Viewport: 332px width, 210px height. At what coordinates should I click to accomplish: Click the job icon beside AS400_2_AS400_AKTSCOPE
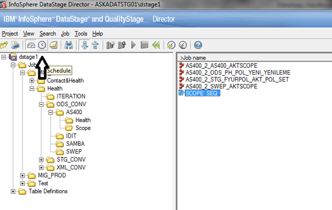(x=182, y=65)
